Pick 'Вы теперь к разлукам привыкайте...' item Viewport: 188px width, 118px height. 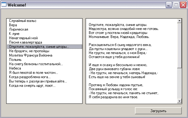coord(45,81)
